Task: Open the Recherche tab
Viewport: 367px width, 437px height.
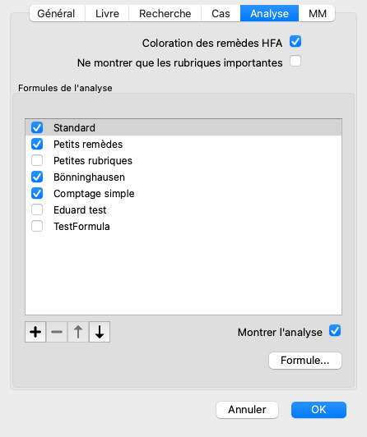Action: (165, 13)
